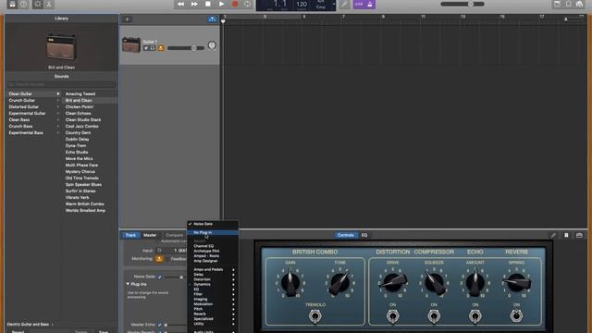Click the Electric Guitar and Bass breadcrumb

(29, 324)
